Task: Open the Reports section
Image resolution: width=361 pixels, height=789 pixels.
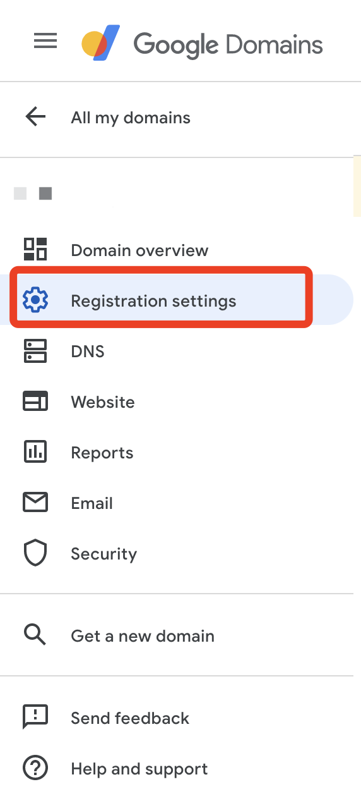Action: [x=102, y=453]
